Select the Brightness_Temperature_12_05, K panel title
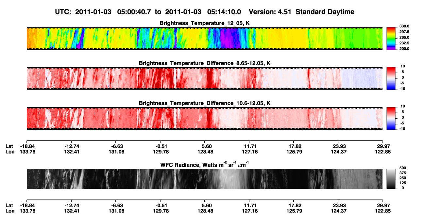This screenshot has height=218, width=425. [204, 23]
